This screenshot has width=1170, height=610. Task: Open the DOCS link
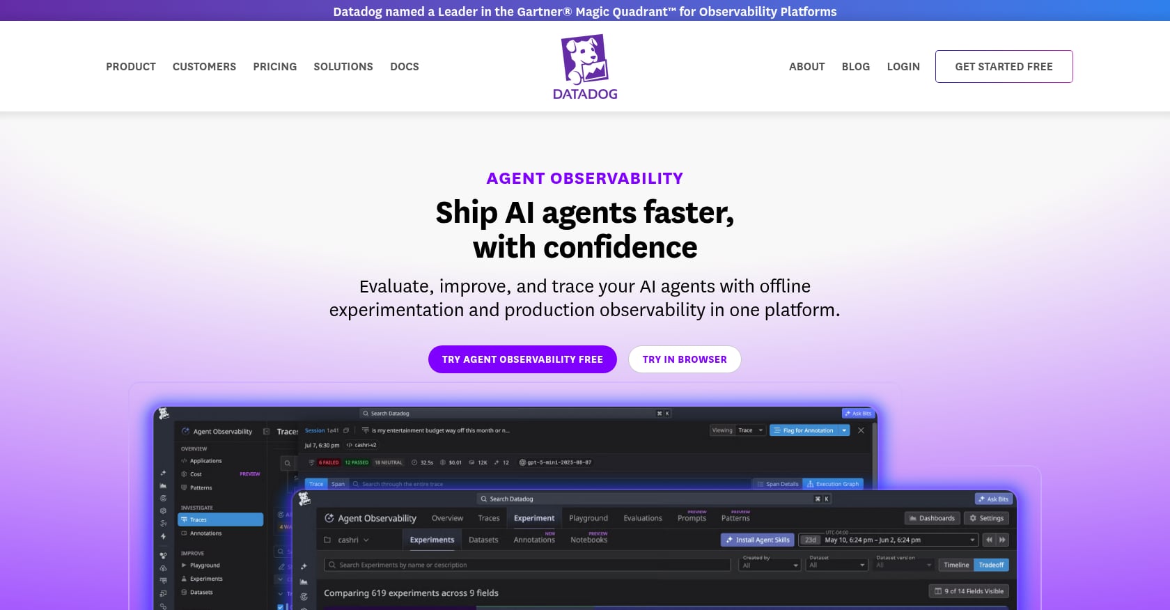[405, 67]
